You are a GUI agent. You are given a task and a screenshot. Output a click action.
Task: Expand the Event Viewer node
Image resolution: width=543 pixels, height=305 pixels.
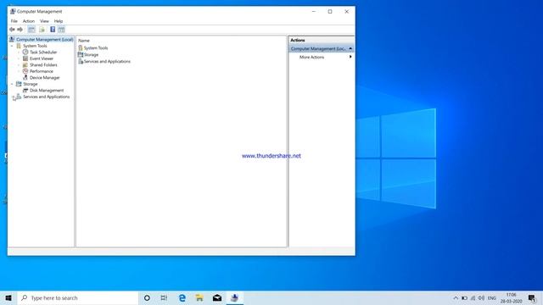tap(19, 58)
